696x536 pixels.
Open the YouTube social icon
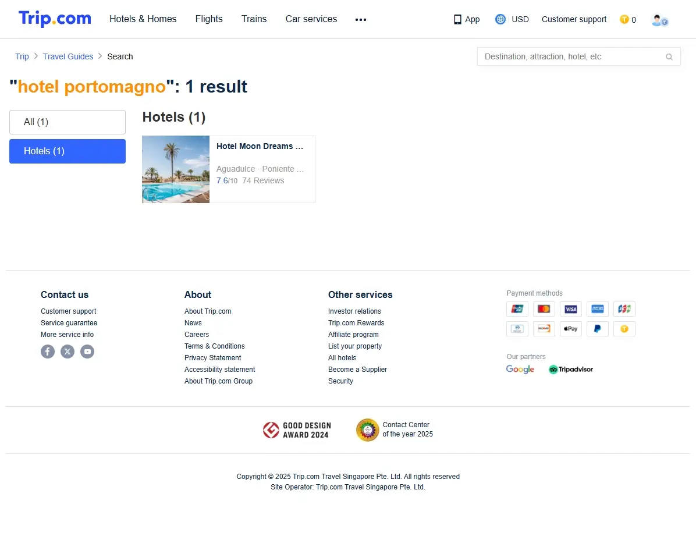87,352
